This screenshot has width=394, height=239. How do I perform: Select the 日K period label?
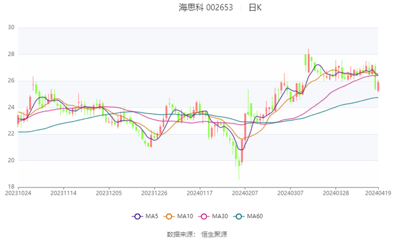click(x=255, y=8)
